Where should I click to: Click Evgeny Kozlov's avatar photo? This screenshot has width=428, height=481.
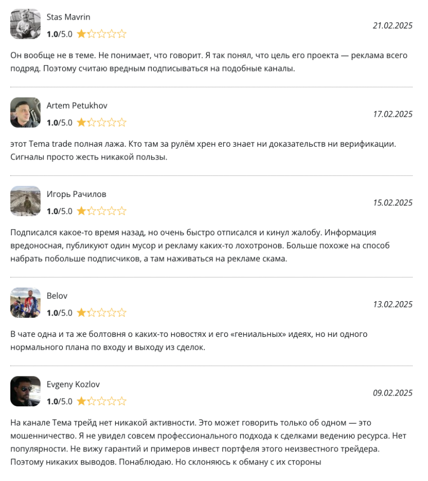coord(25,391)
